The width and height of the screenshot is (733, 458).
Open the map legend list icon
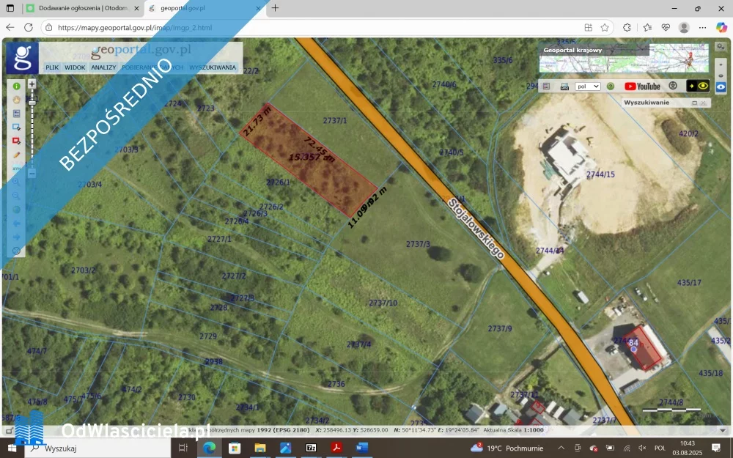coord(546,86)
